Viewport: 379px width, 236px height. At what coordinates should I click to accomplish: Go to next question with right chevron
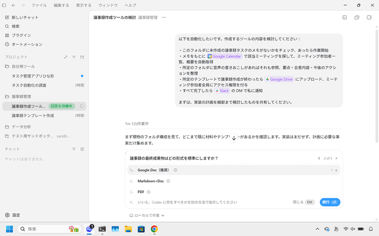(x=336, y=158)
